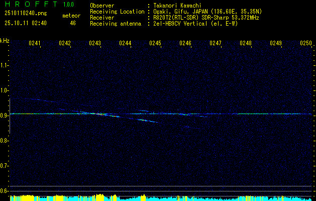
Task: Click the meteor count value 46
Action: point(73,23)
